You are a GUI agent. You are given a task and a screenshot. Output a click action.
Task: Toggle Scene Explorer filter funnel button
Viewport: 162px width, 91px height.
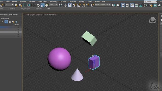[6, 22]
